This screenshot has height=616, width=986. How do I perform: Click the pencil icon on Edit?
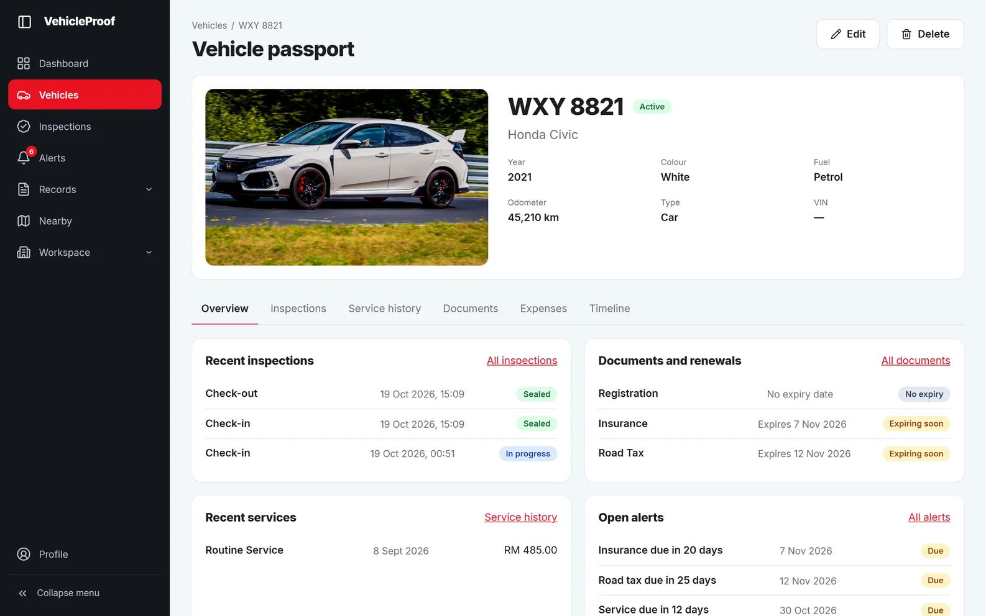836,34
